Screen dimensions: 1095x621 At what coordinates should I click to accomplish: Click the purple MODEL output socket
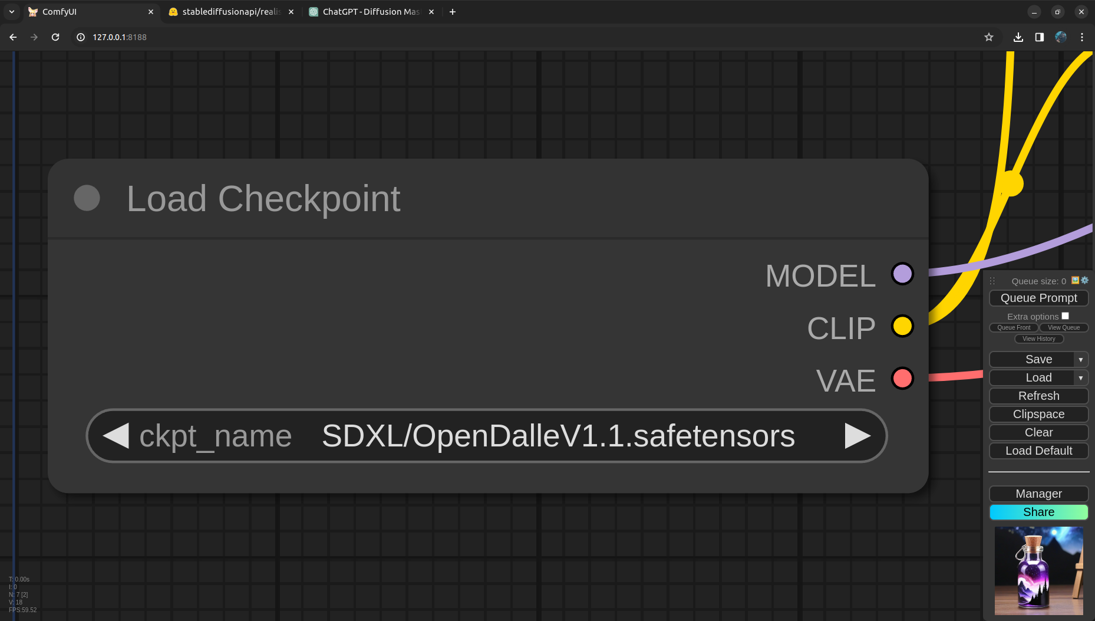902,274
